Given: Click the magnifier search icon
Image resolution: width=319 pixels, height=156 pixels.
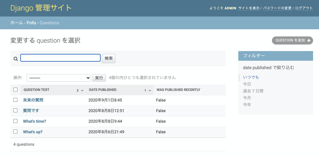Looking at the screenshot, I should pos(16,59).
